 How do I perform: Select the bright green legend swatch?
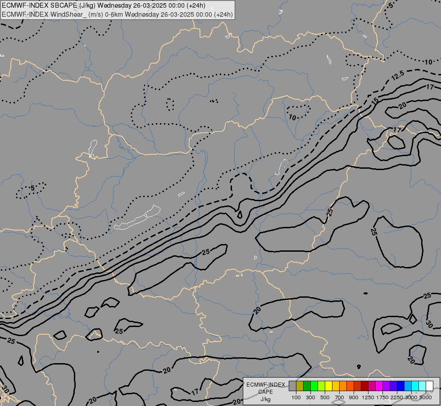(x=314, y=386)
